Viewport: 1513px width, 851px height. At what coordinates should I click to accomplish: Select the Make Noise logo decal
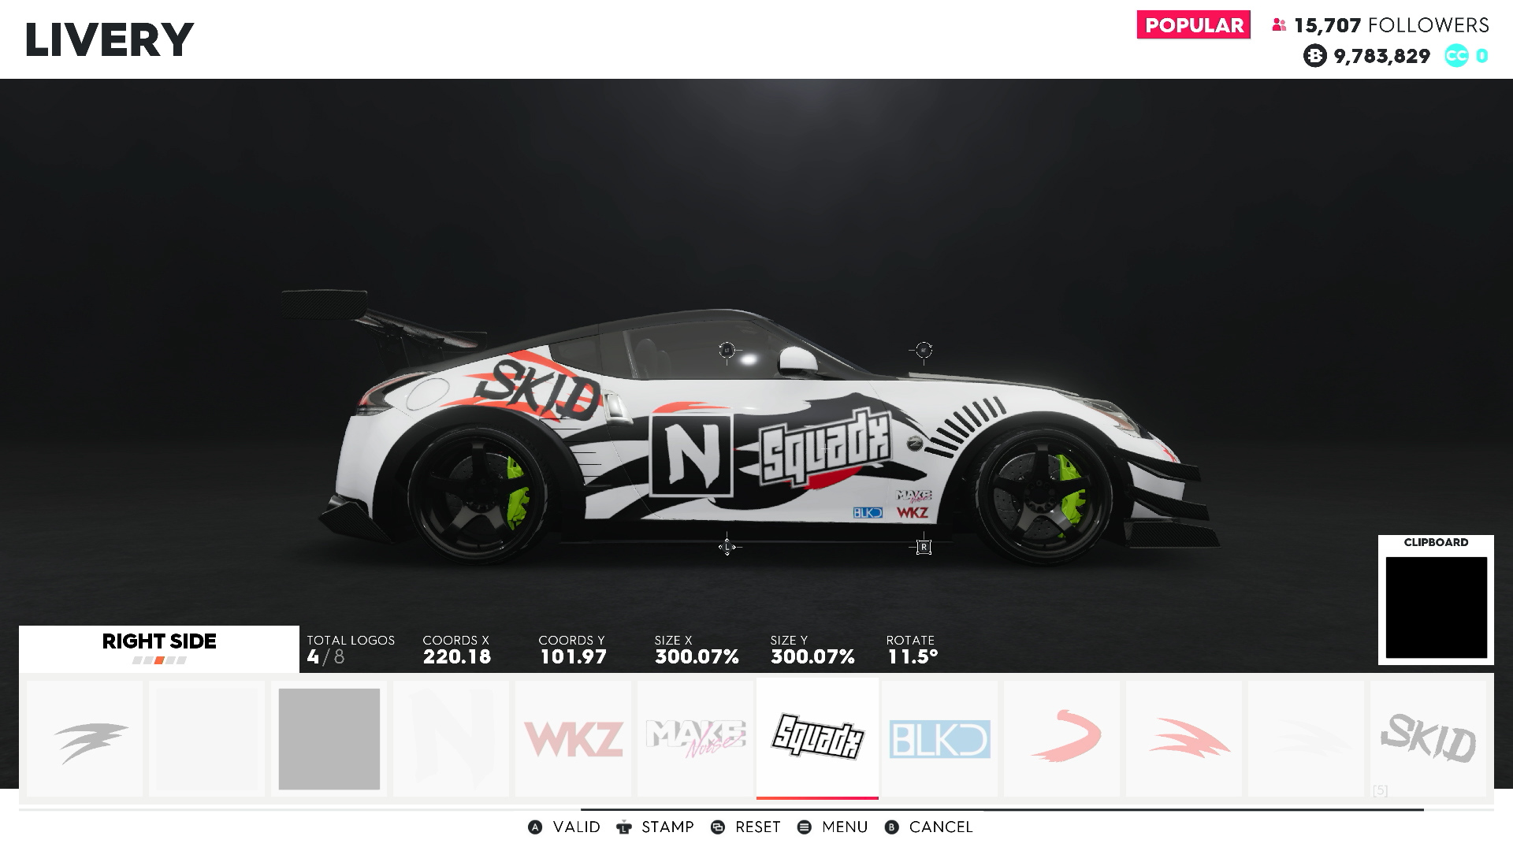pos(695,739)
